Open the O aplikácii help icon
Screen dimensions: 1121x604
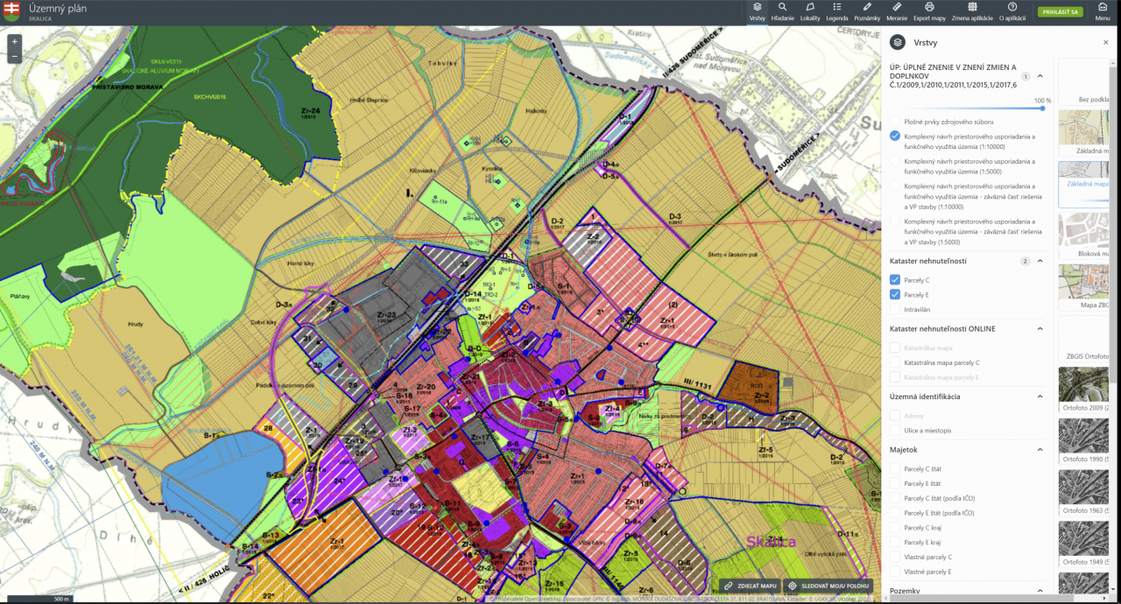coord(1012,11)
